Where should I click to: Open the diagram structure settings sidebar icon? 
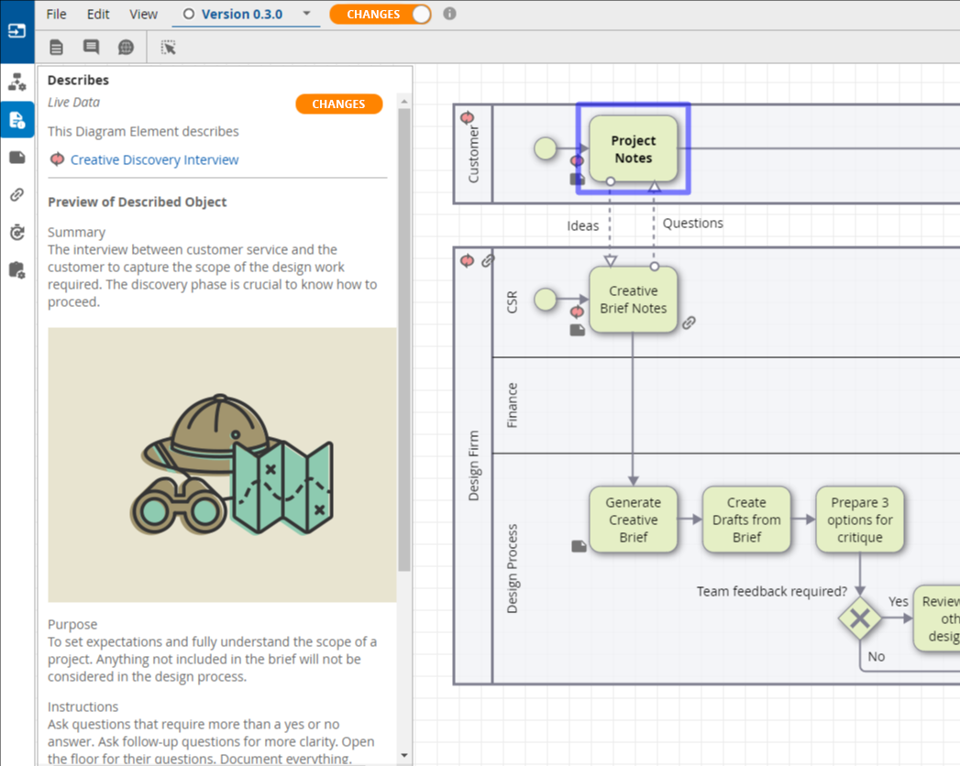point(17,82)
